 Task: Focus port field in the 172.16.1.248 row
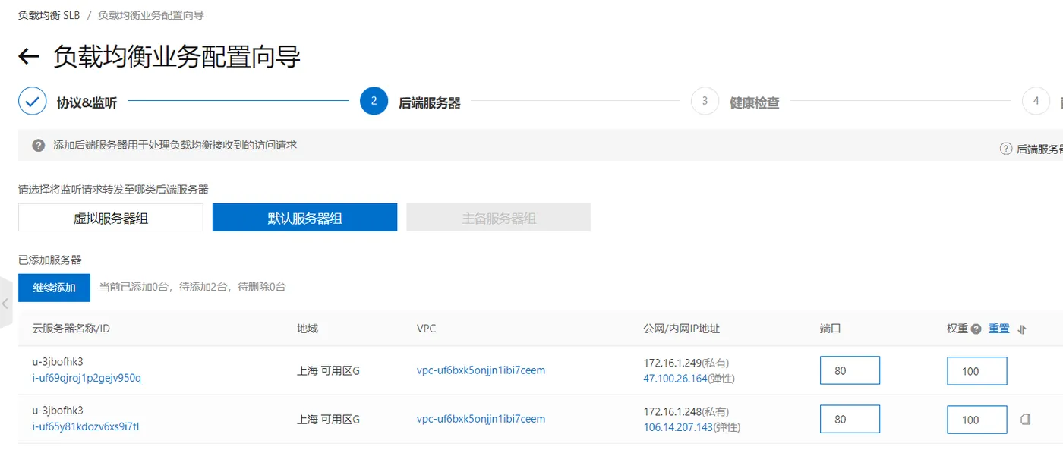[x=850, y=419]
